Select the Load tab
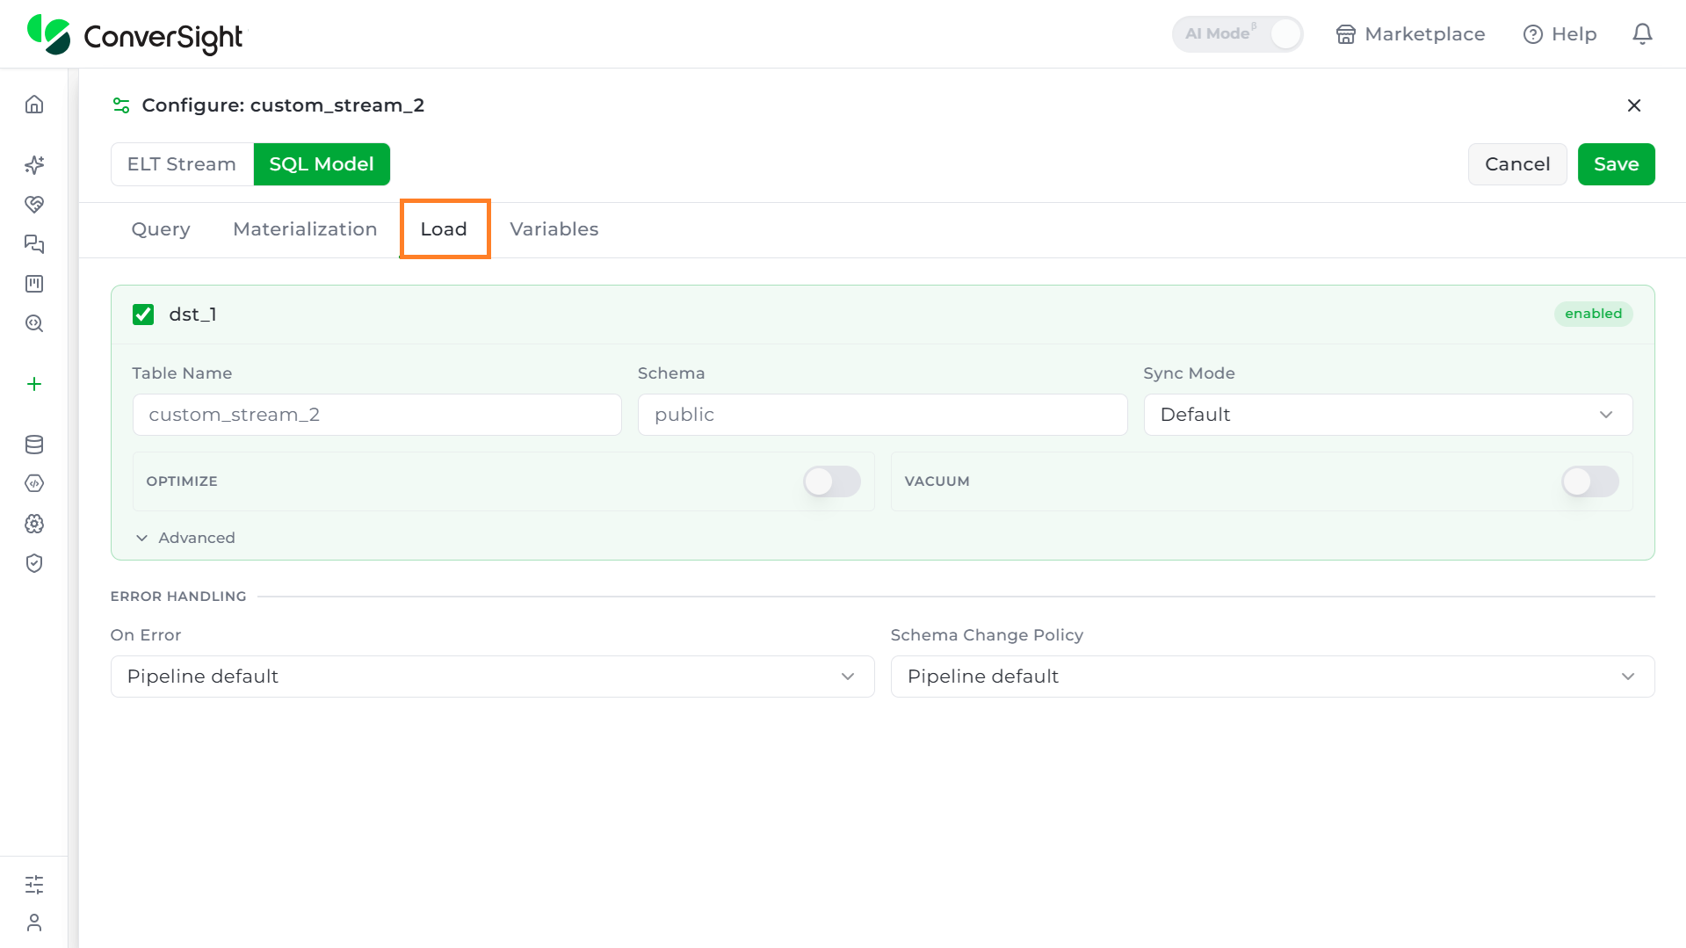Screen dimensions: 1686x948 point(444,229)
